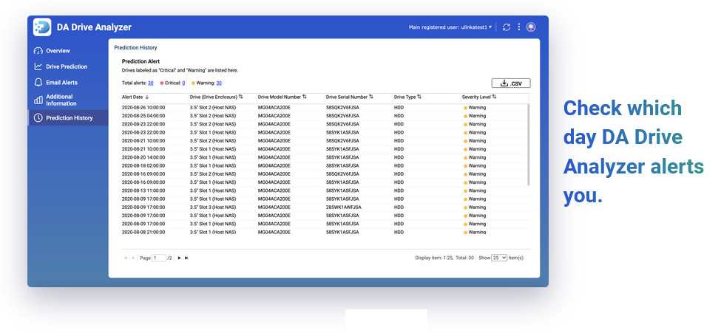Click serial 58SYK1ASFJSA in 2020-08-13 row
Image resolution: width=721 pixels, height=333 pixels.
(342, 190)
